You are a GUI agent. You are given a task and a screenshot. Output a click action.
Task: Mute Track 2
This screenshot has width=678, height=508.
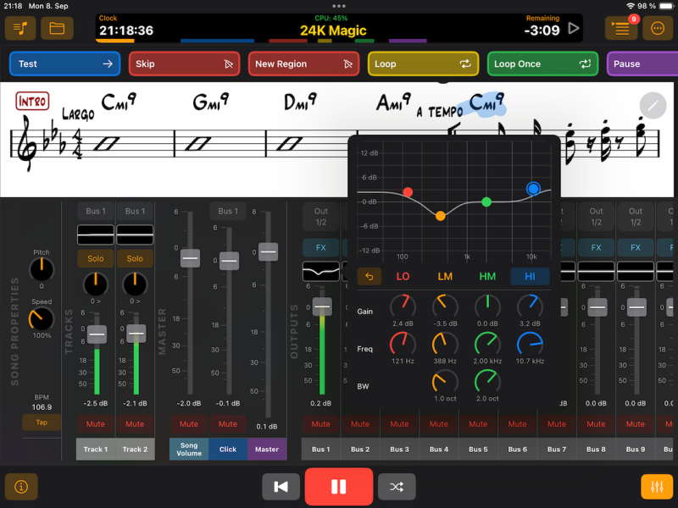(135, 423)
